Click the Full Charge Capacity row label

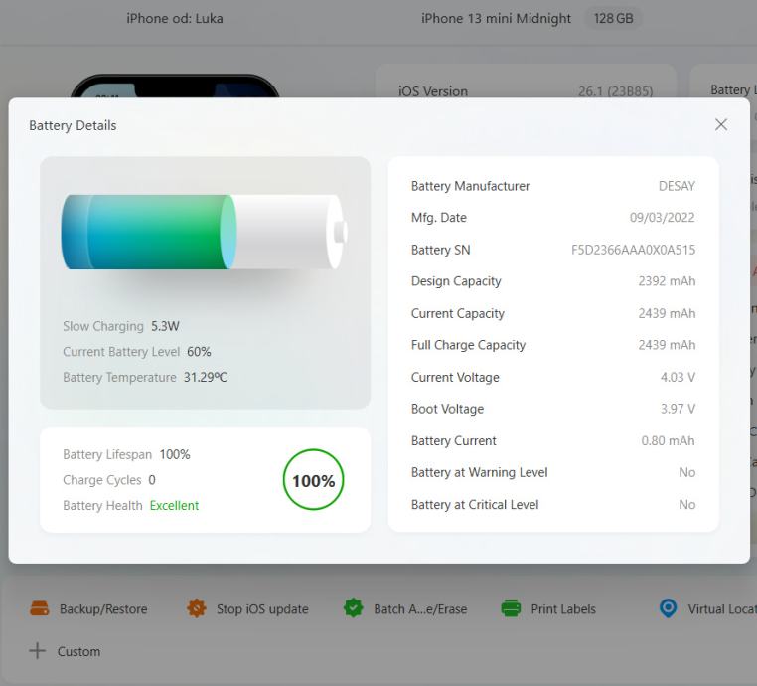pyautogui.click(x=468, y=345)
